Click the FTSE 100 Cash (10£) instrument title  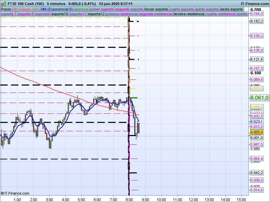(x=26, y=4)
